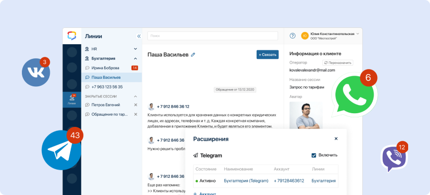Click the client avatar photo
Viewport: 430px width, 195px height.
pyautogui.click(x=306, y=115)
